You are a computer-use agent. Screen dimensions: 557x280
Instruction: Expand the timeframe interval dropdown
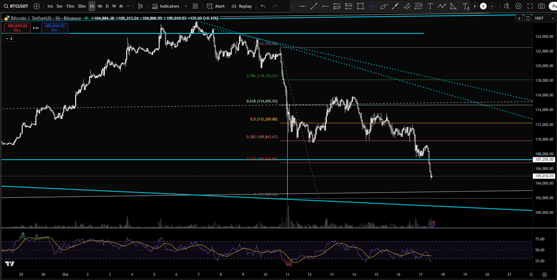(x=128, y=6)
